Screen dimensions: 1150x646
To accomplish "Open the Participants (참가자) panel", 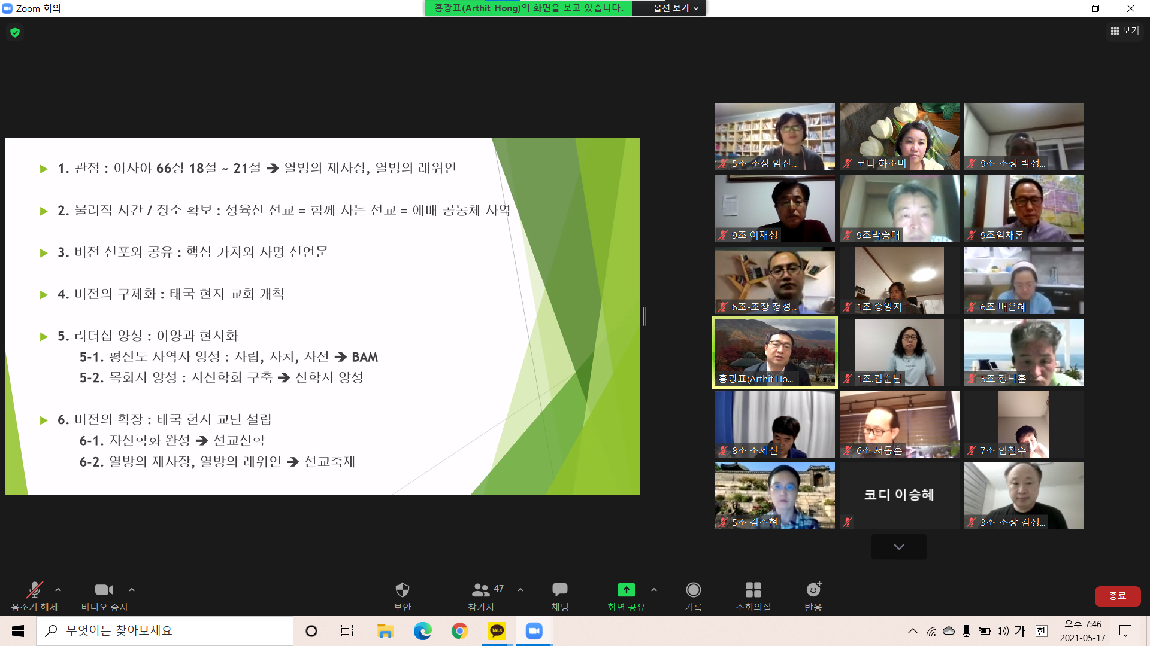I will 481,590.
